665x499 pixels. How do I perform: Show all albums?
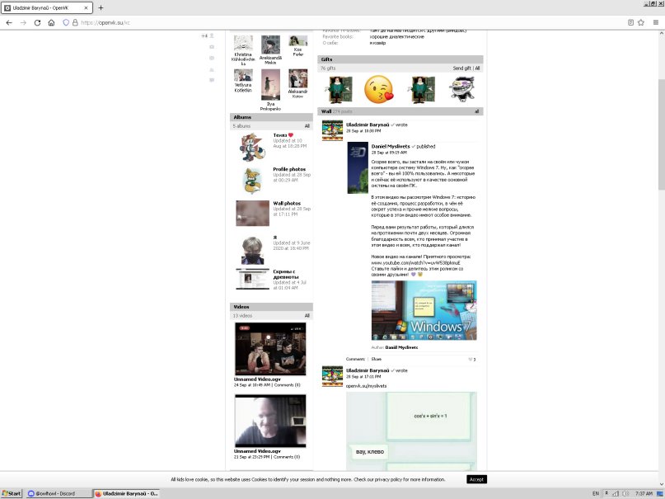[307, 126]
